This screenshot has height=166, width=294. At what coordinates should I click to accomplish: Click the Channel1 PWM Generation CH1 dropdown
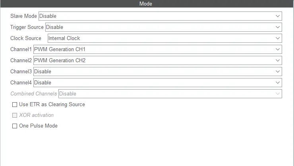coord(157,50)
